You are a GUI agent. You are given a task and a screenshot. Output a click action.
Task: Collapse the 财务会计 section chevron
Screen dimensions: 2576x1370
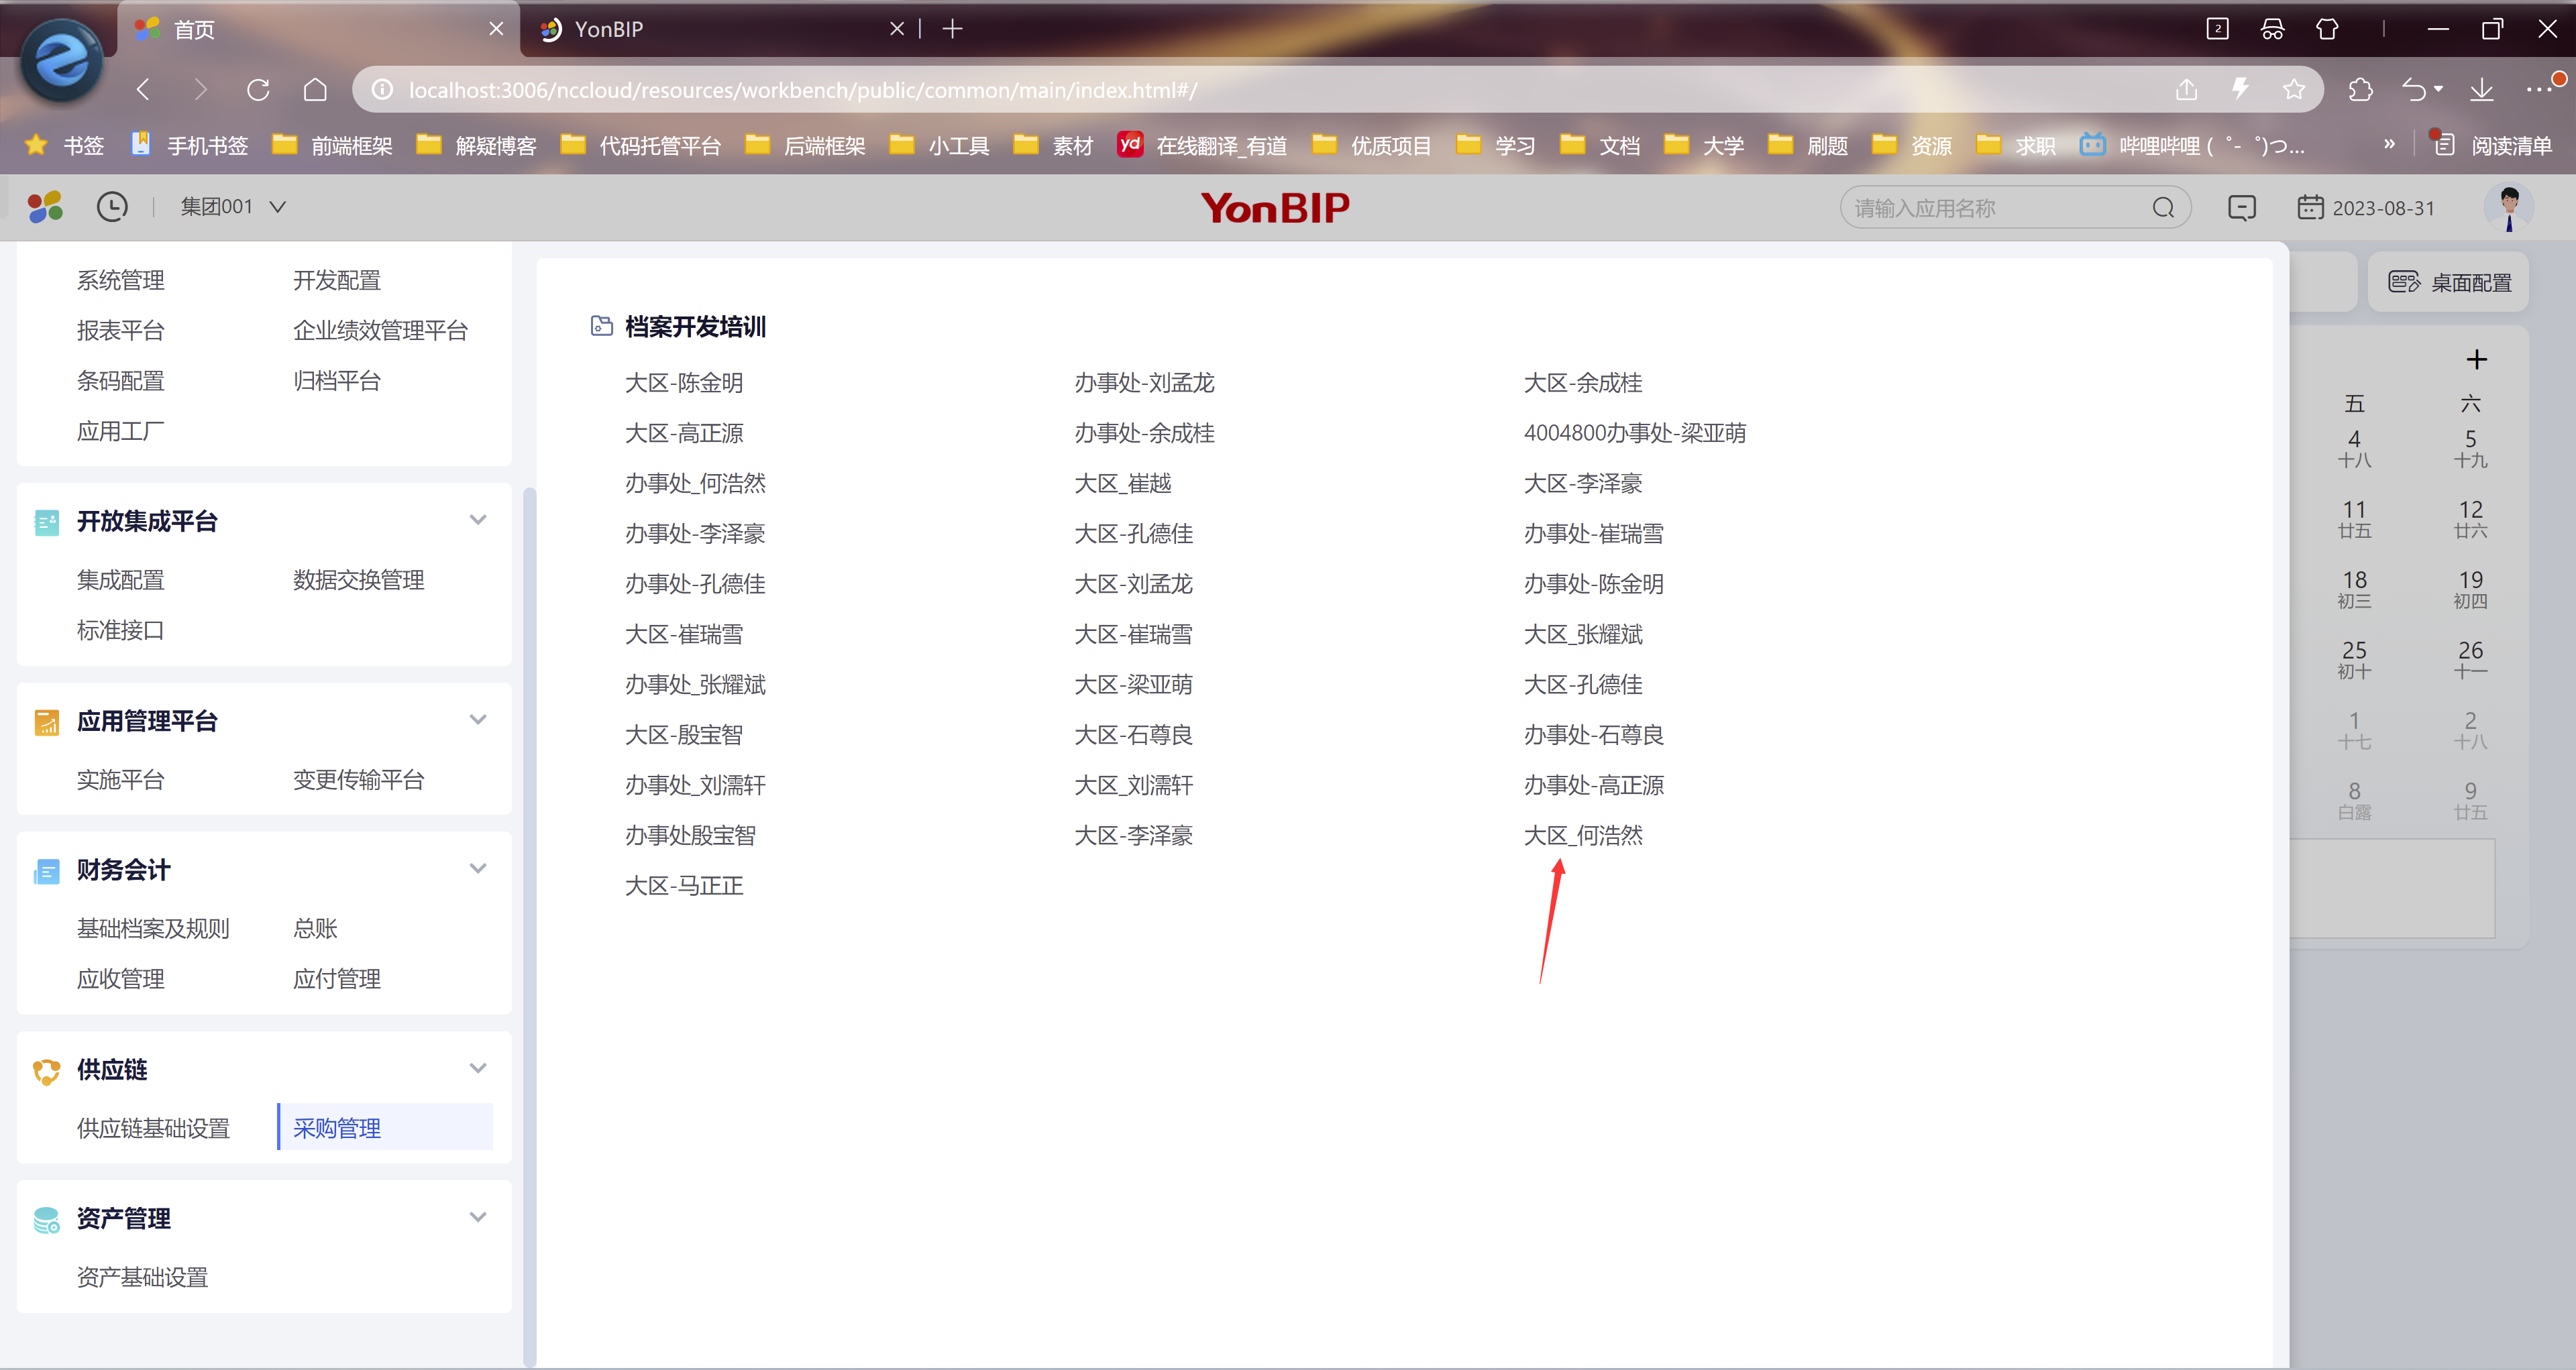coord(478,869)
